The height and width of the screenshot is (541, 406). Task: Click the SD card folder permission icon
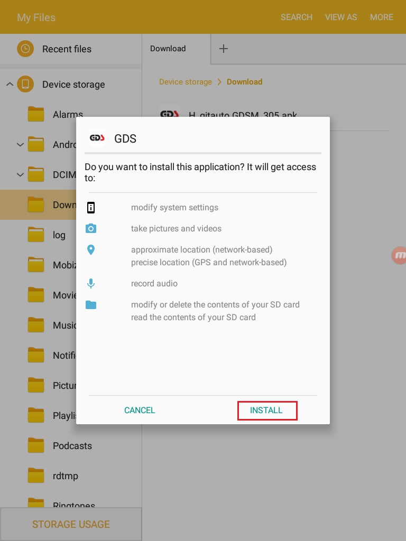tap(91, 305)
